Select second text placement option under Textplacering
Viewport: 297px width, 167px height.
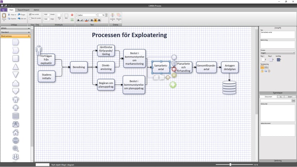(266, 67)
